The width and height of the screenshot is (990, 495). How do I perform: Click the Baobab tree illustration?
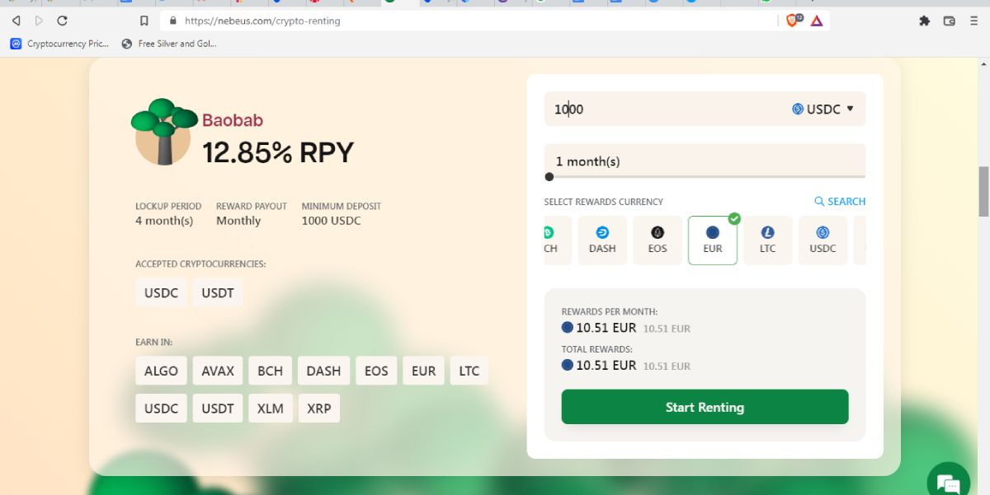click(163, 132)
